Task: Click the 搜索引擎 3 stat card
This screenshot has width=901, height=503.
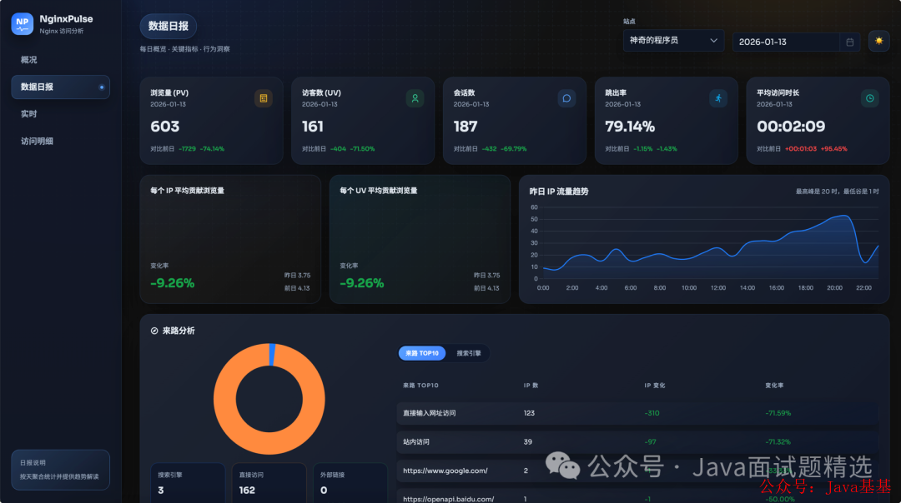Action: [x=188, y=483]
